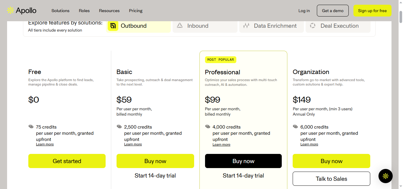Image resolution: width=403 pixels, height=189 pixels.
Task: Select the Pricing menu item
Action: [135, 11]
